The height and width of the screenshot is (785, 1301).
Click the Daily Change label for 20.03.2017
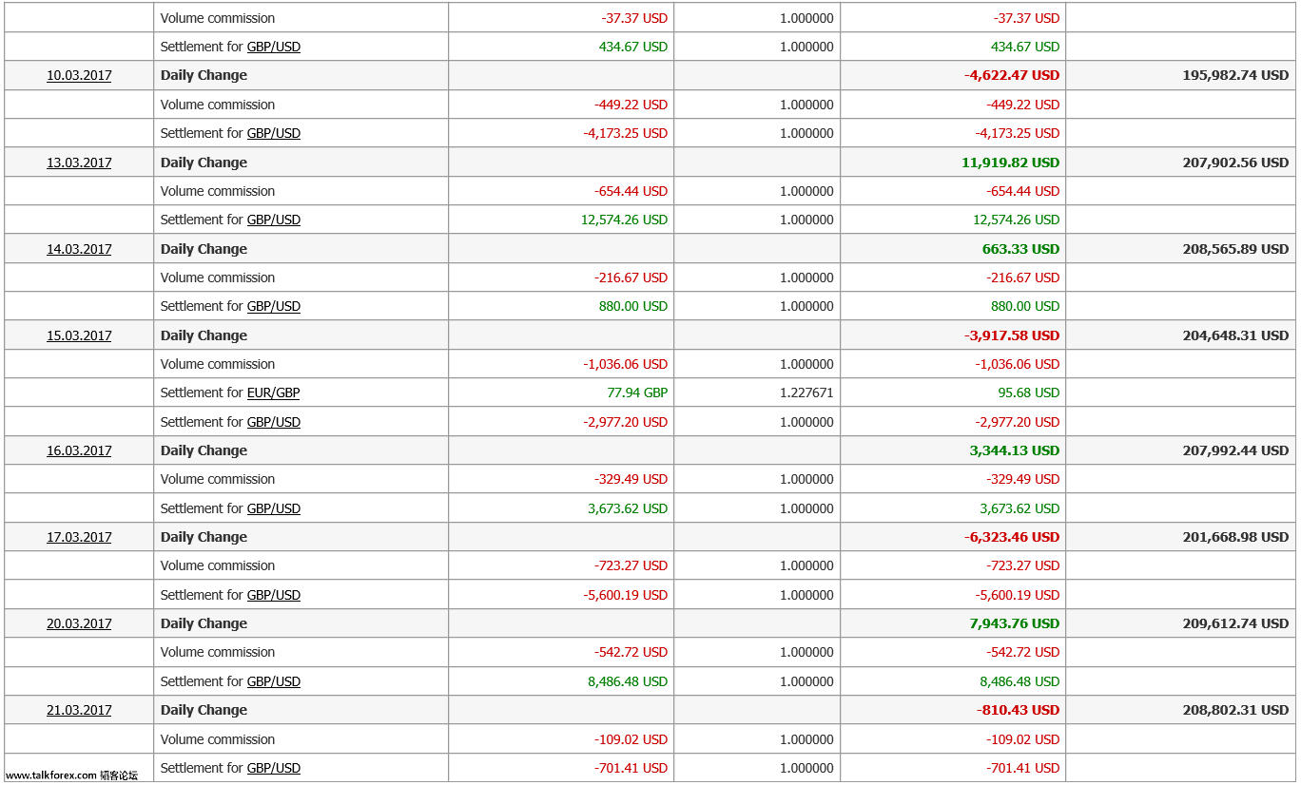[204, 623]
